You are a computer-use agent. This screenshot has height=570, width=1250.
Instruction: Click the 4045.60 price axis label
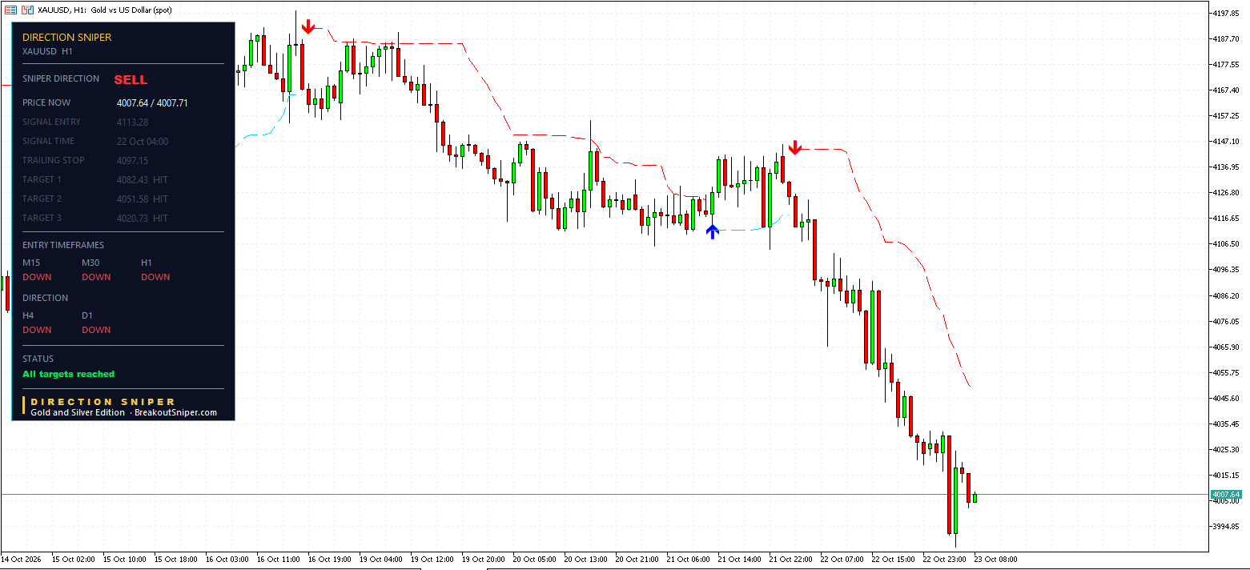point(1228,399)
